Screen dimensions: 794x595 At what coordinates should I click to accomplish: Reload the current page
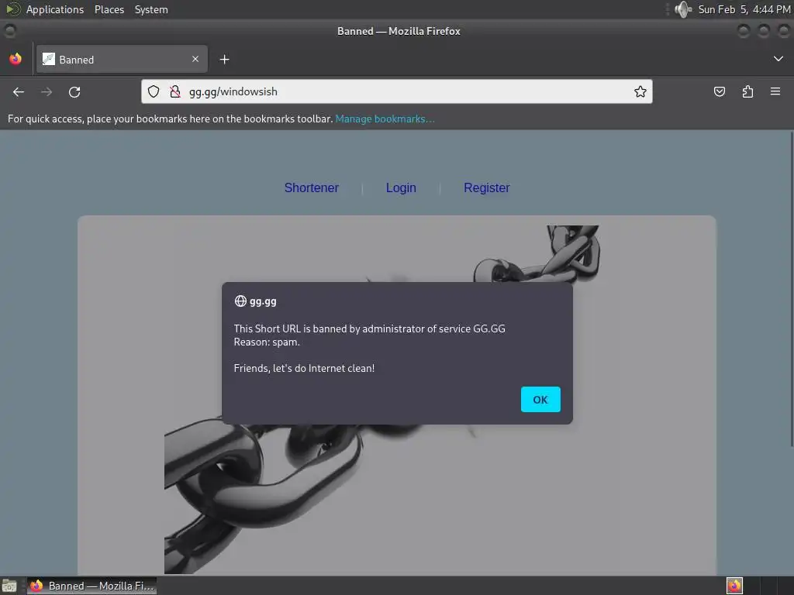coord(74,91)
